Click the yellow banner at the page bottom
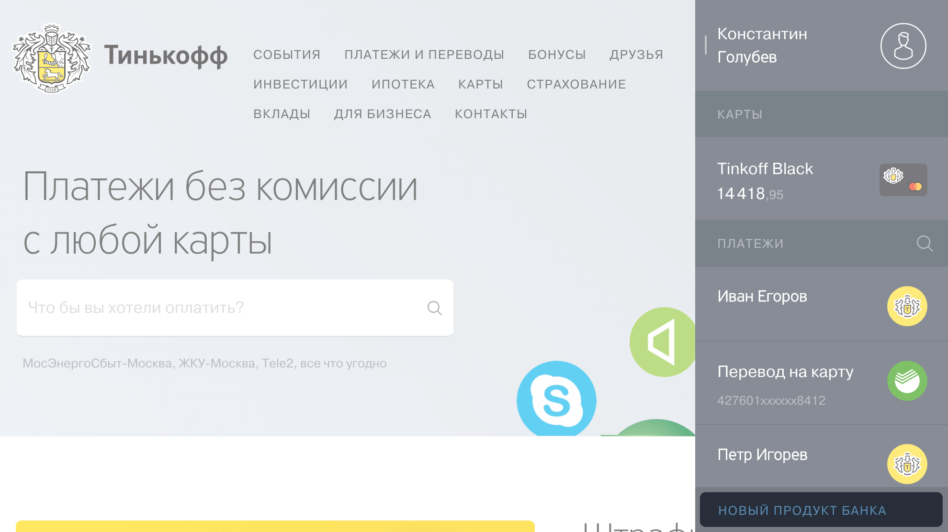Image resolution: width=948 pixels, height=532 pixels. 275,526
